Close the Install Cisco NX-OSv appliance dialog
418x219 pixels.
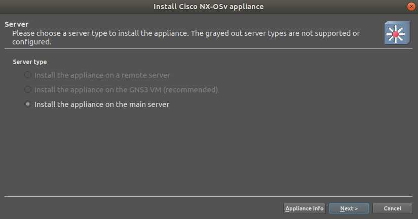[411, 7]
